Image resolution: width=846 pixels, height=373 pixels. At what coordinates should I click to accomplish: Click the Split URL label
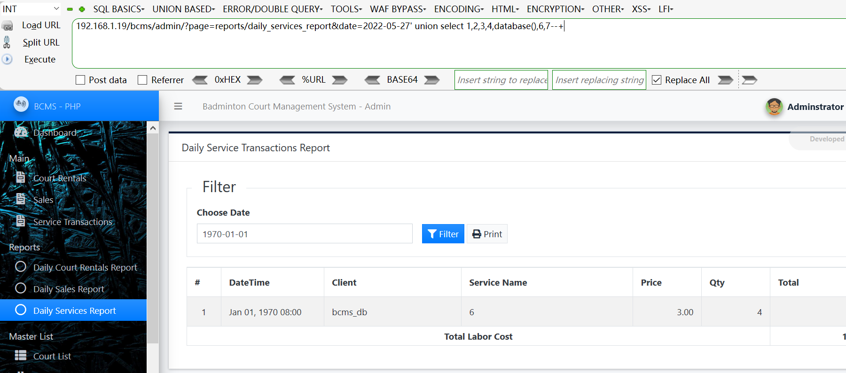click(41, 42)
